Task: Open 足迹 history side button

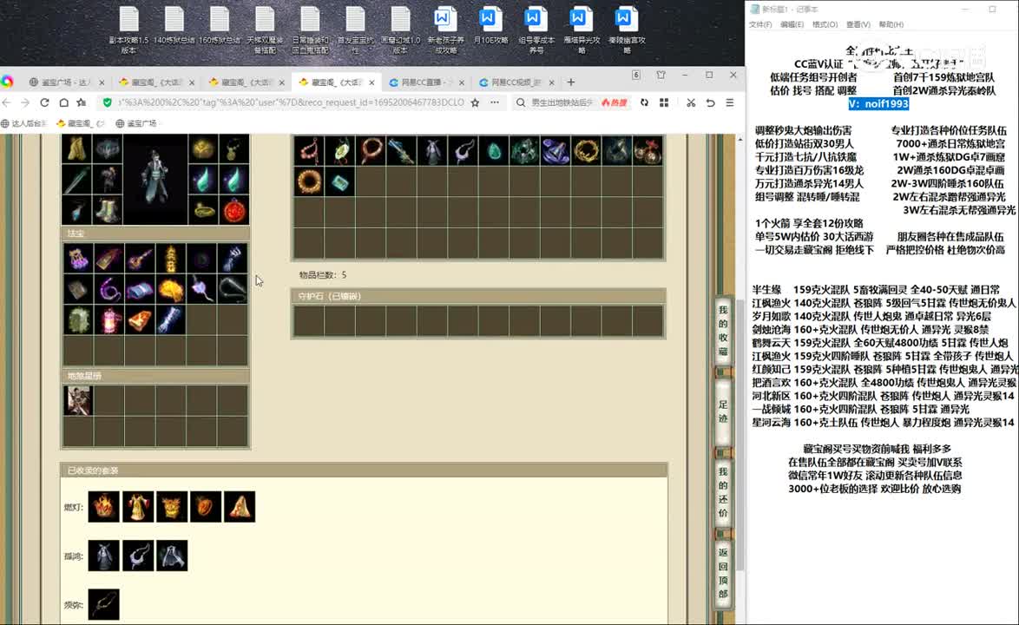Action: 723,411
